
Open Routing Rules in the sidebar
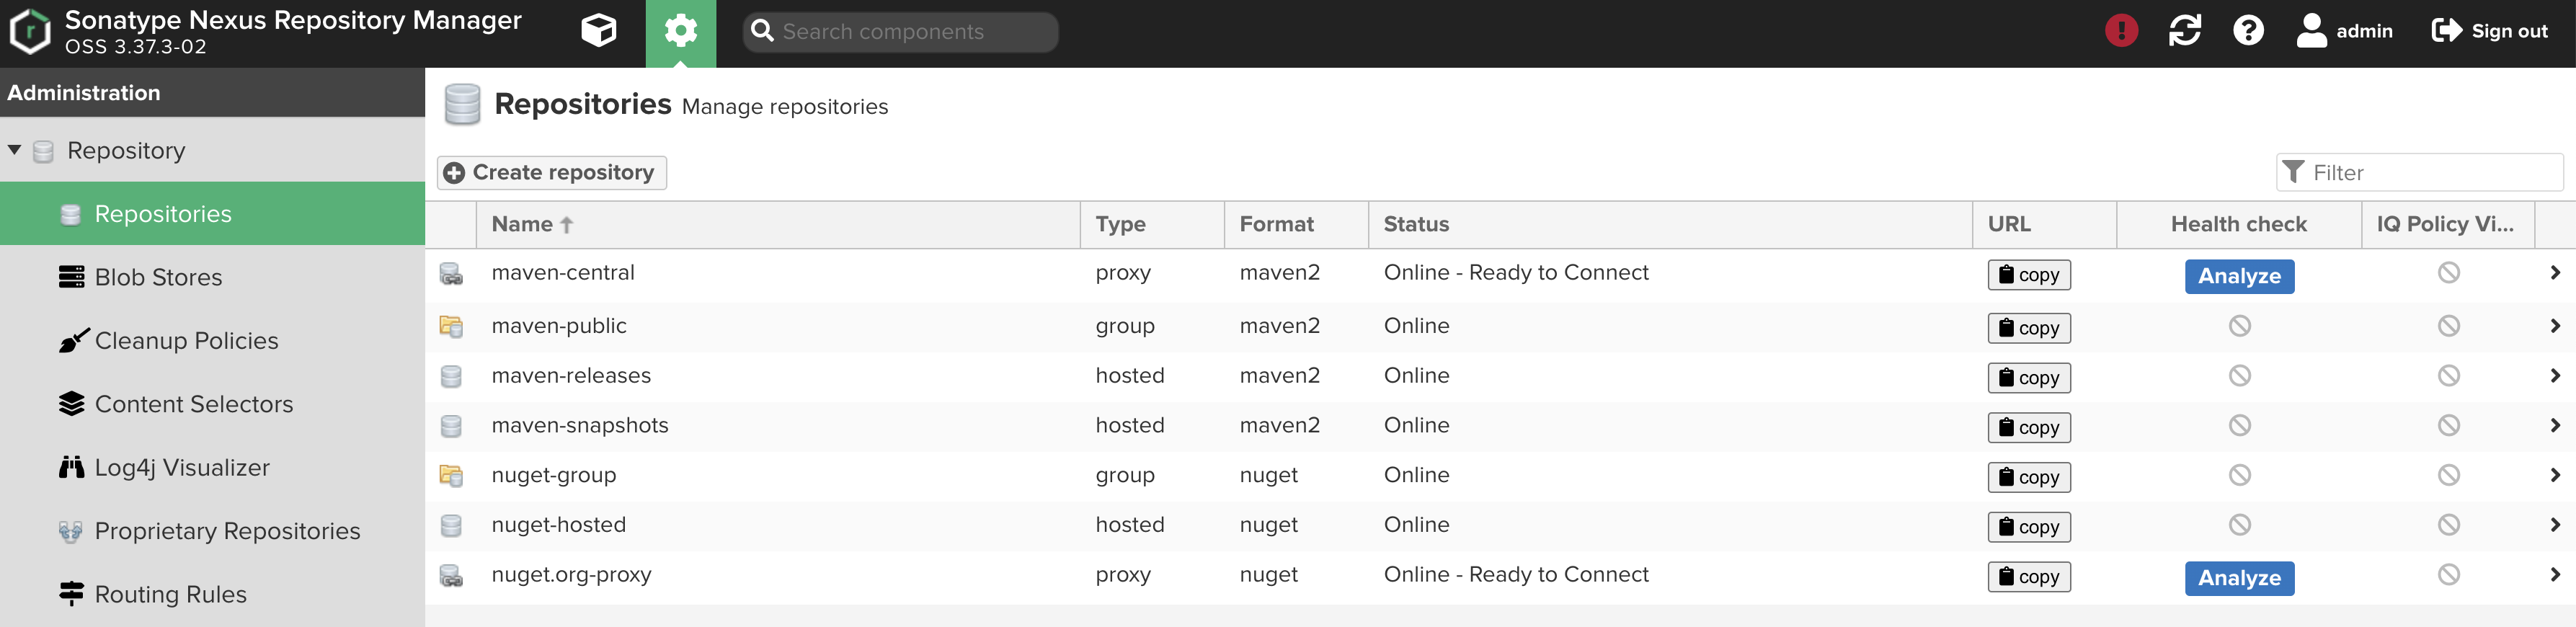tap(212, 594)
